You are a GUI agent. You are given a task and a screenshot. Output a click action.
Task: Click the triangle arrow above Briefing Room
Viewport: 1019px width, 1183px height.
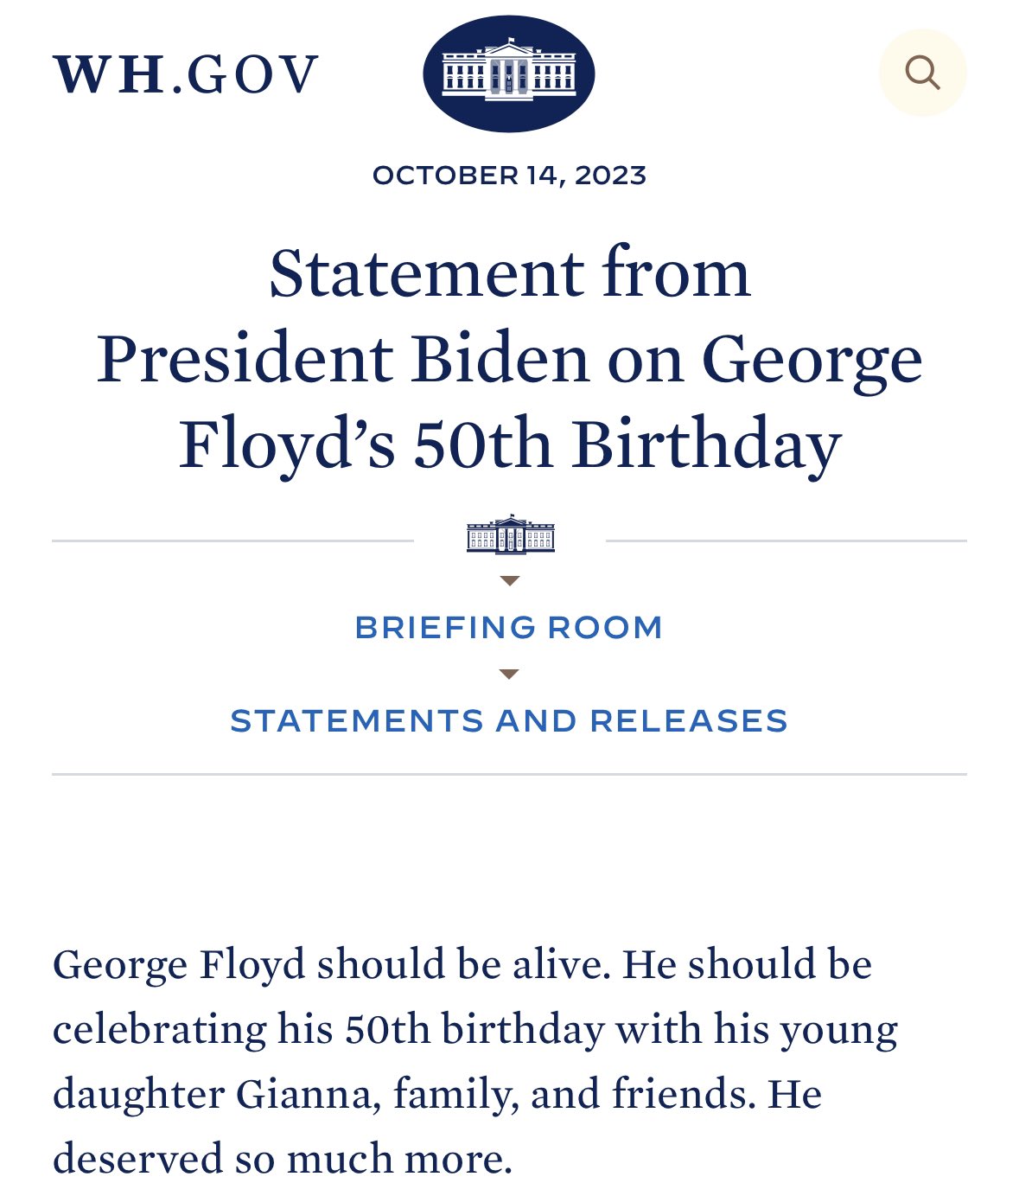click(510, 581)
